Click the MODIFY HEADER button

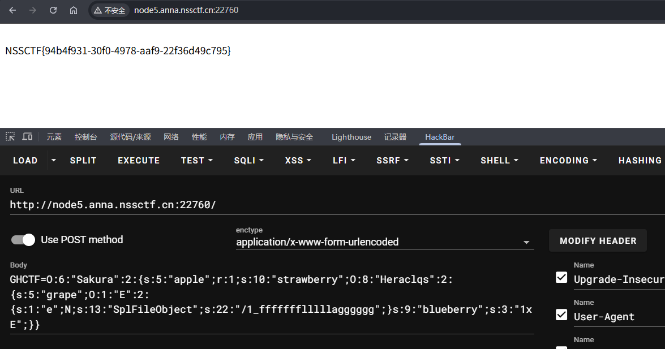(x=598, y=241)
